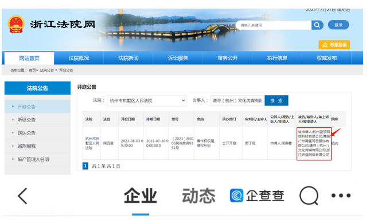Viewport: 374px width, 220px height.
Task: Click 法院公告 in the breadcrumb
Action: click(x=47, y=70)
